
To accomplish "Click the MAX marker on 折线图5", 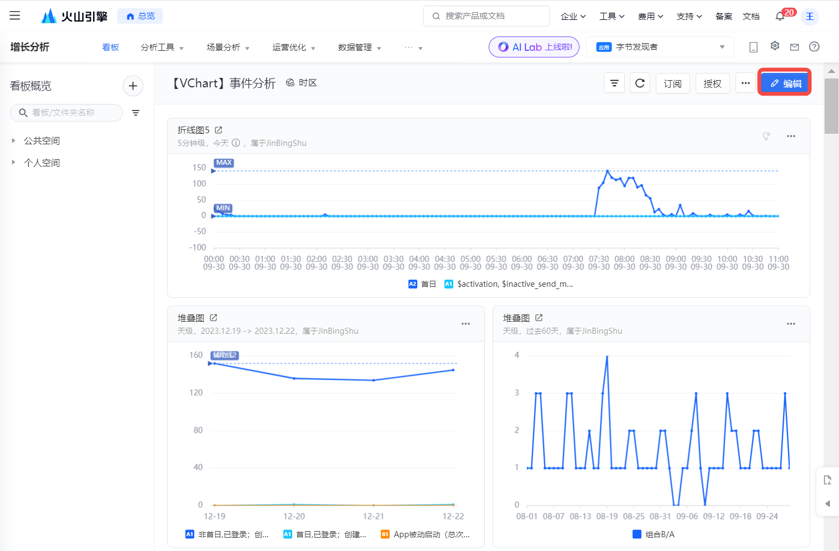I will click(224, 162).
